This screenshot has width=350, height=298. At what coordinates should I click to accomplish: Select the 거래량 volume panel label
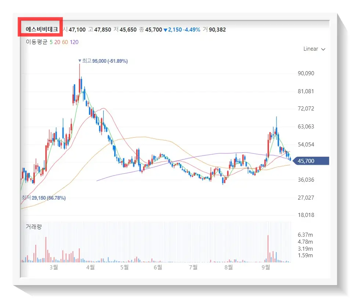click(33, 227)
